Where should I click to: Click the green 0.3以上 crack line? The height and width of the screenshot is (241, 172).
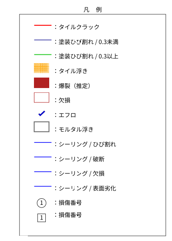43,54
